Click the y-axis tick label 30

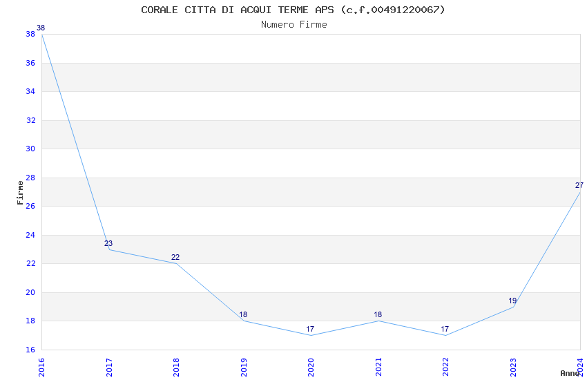(30, 149)
